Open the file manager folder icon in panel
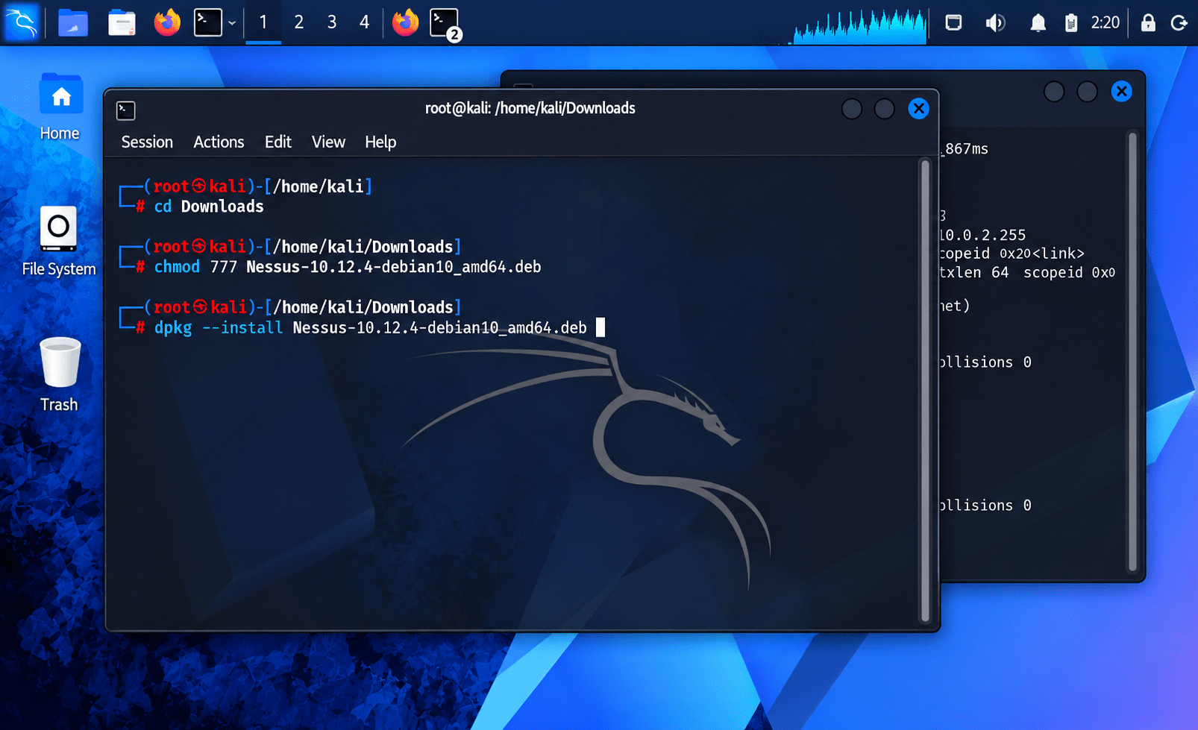 click(x=73, y=22)
